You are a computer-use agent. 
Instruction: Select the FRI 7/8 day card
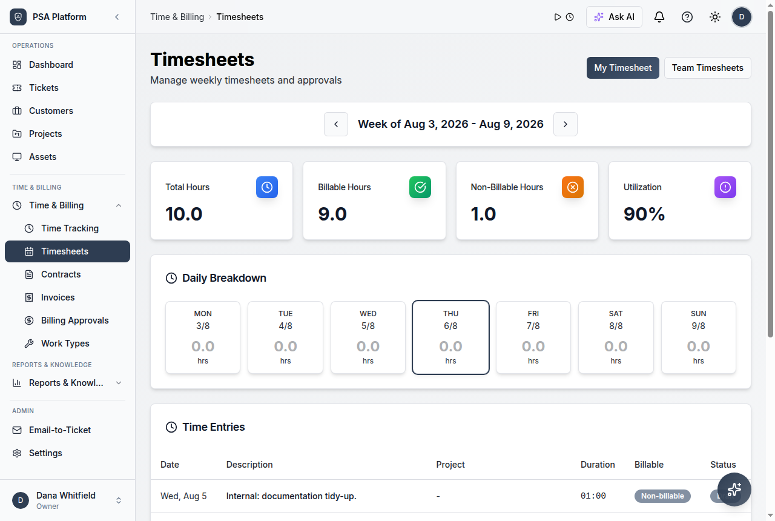[533, 337]
